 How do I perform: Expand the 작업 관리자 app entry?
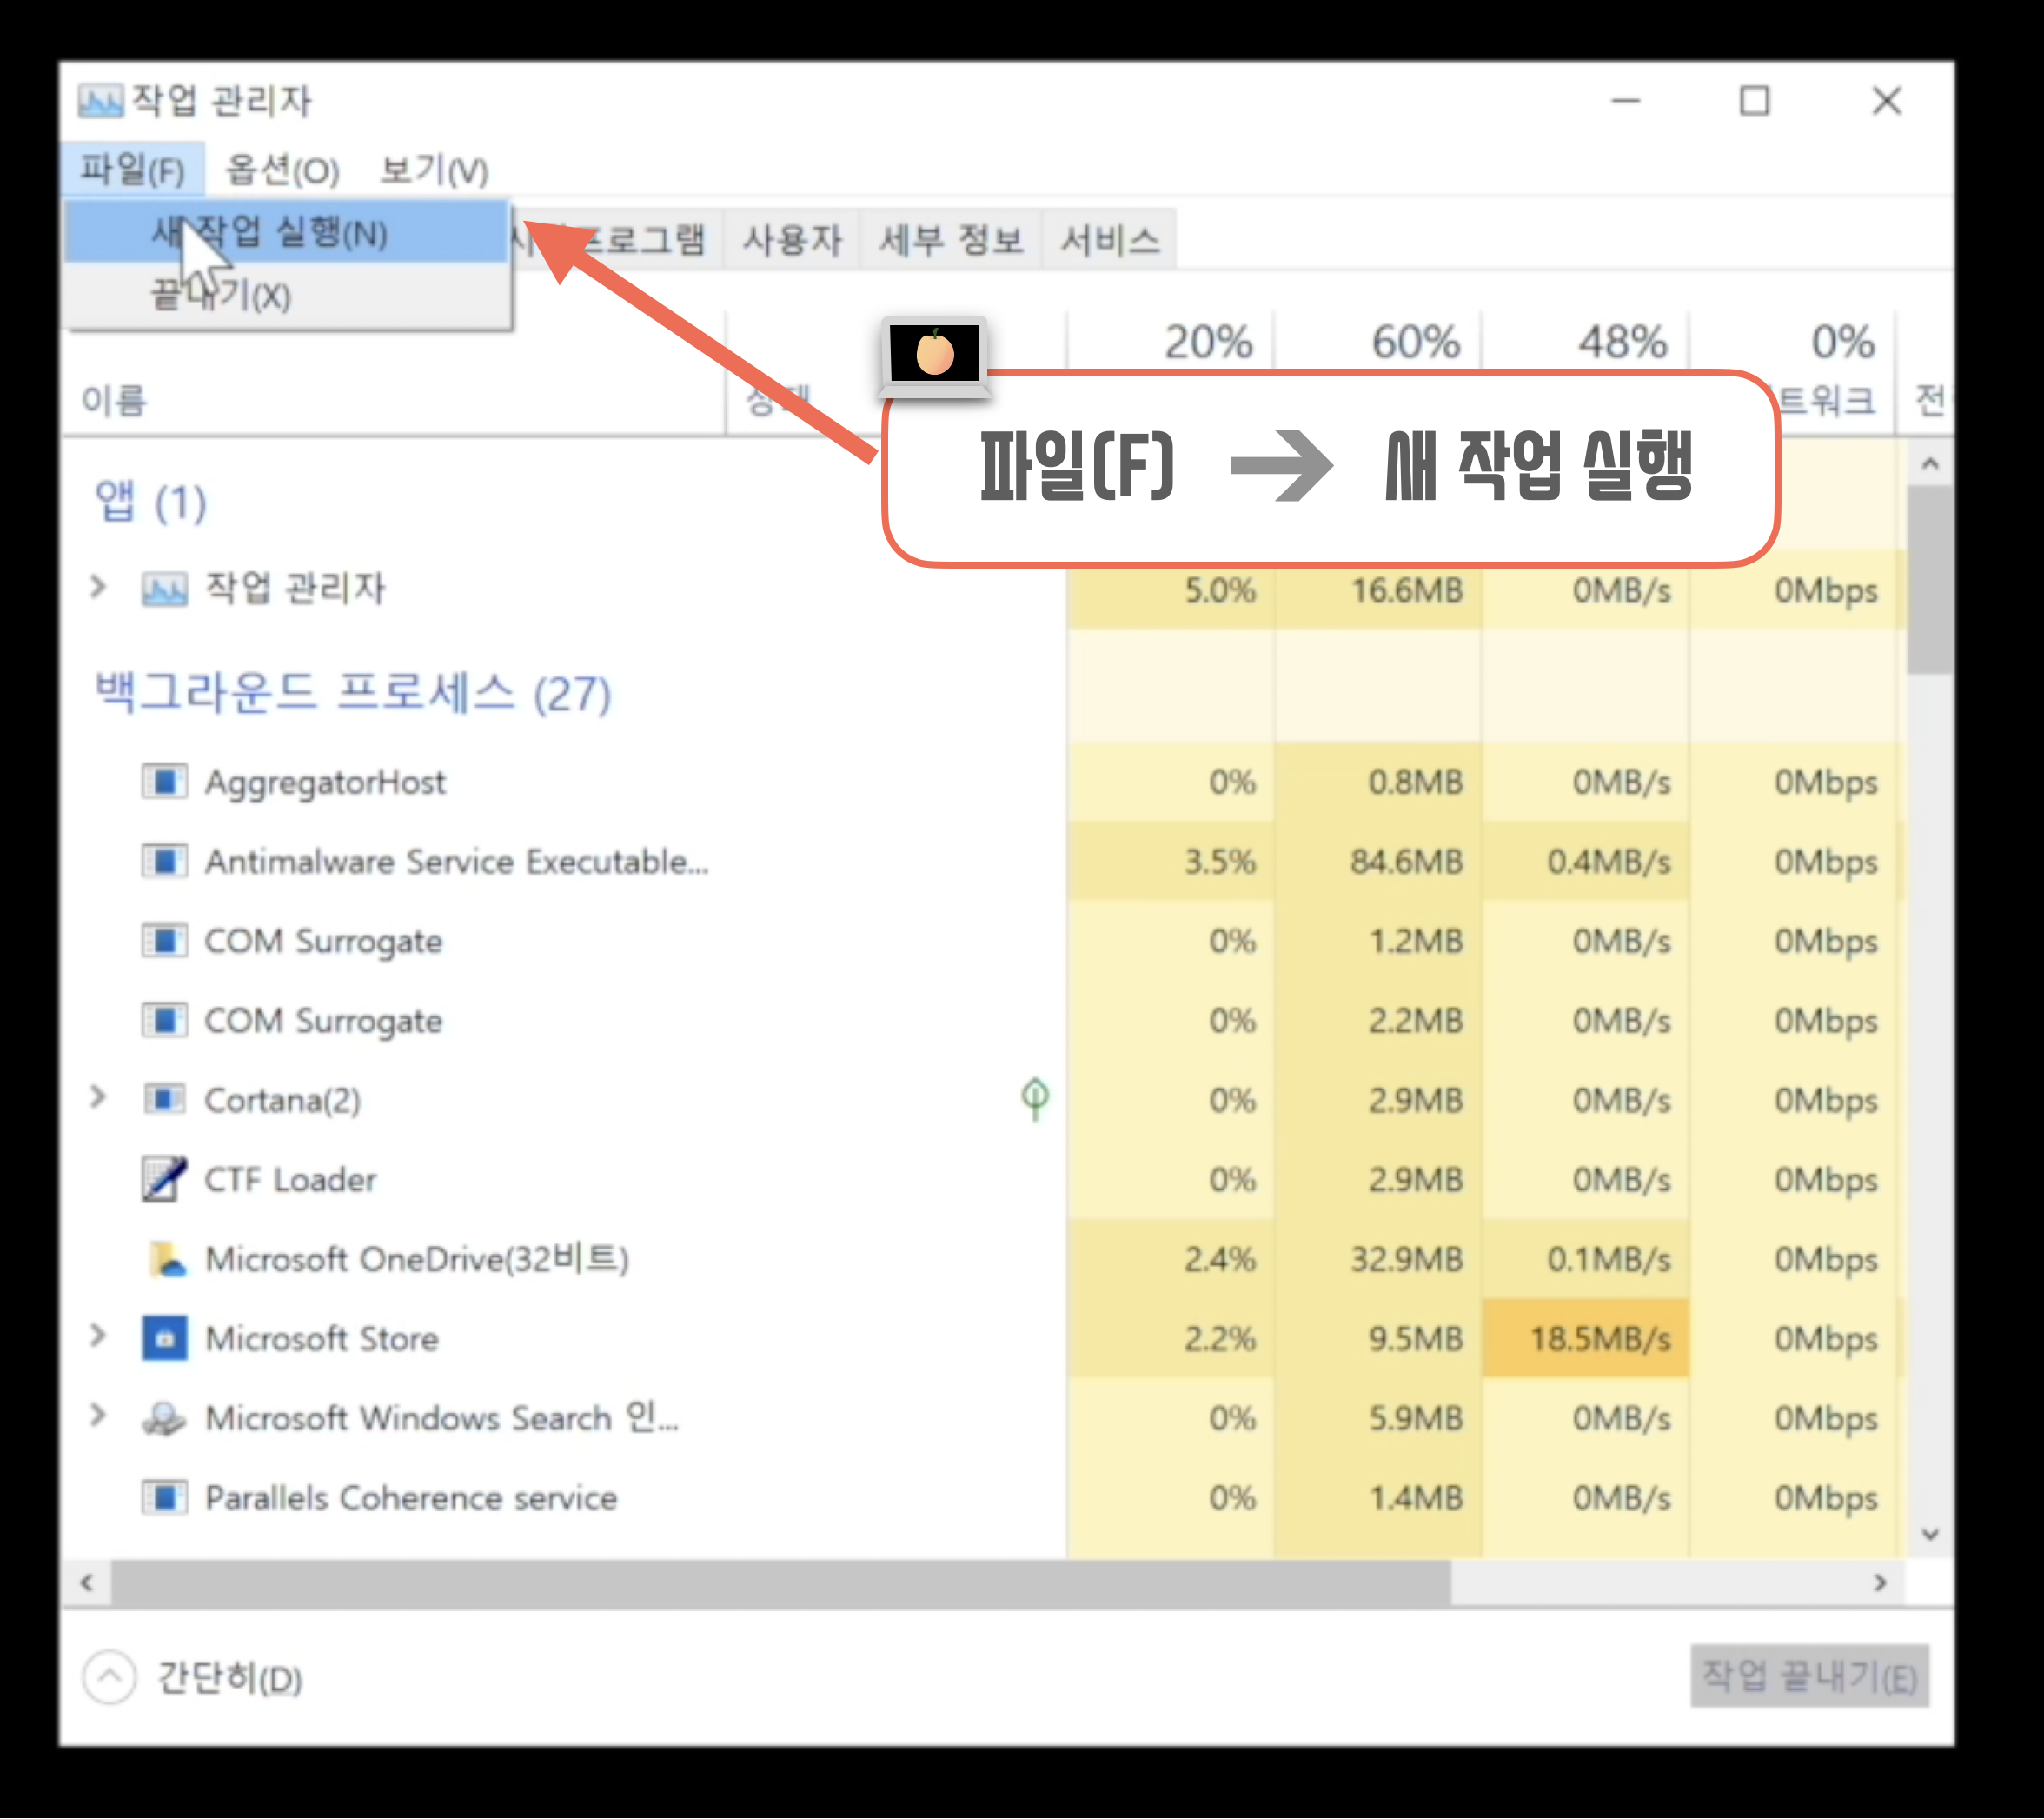pyautogui.click(x=98, y=587)
